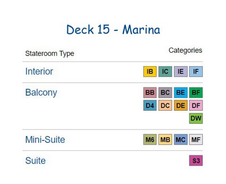The image size is (226, 184).
Task: Select the D4 balcony category badge
Action: coord(150,106)
